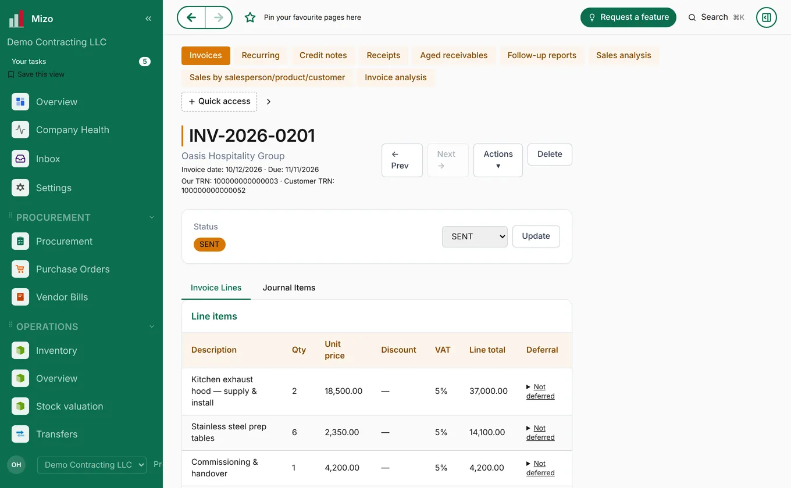Click the Update status button
Viewport: 791px width, 488px height.
536,236
